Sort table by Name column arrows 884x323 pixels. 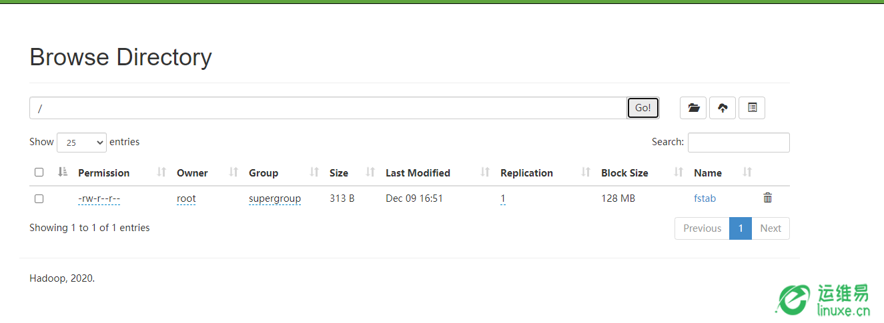pos(747,172)
